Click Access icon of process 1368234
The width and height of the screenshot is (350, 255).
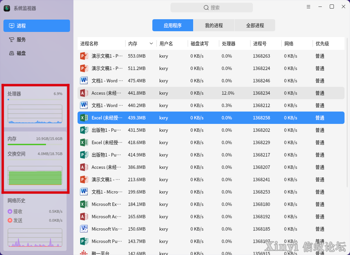[84, 93]
